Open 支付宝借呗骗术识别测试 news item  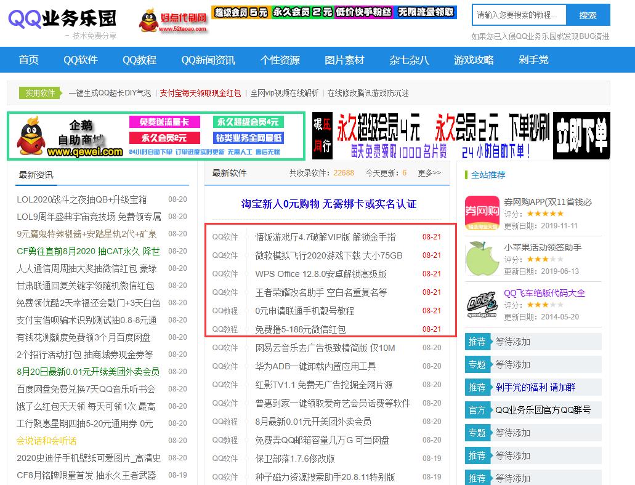pos(87,320)
